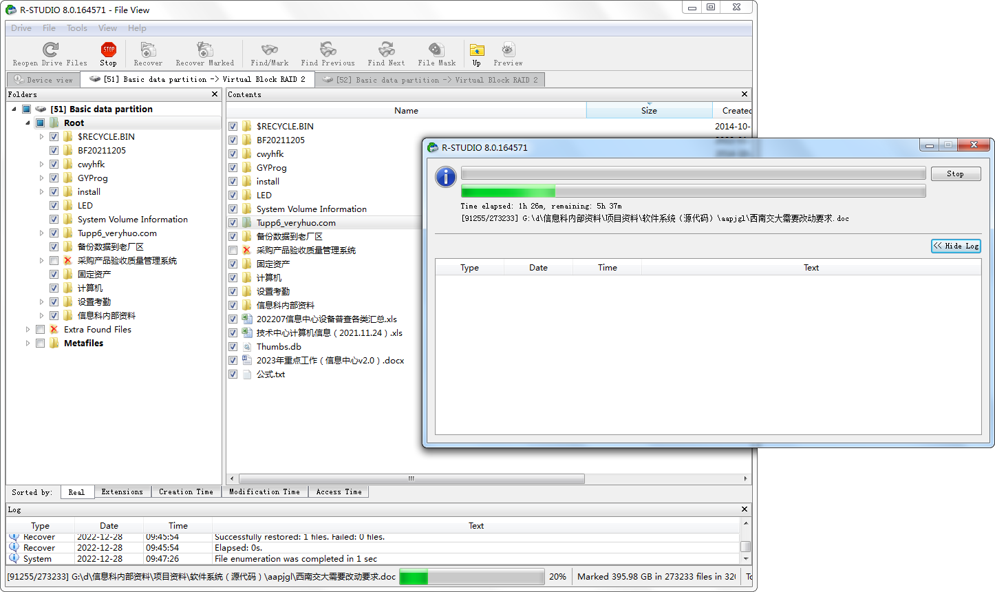Close the Contents panel with its X
The image size is (995, 592).
pos(745,94)
